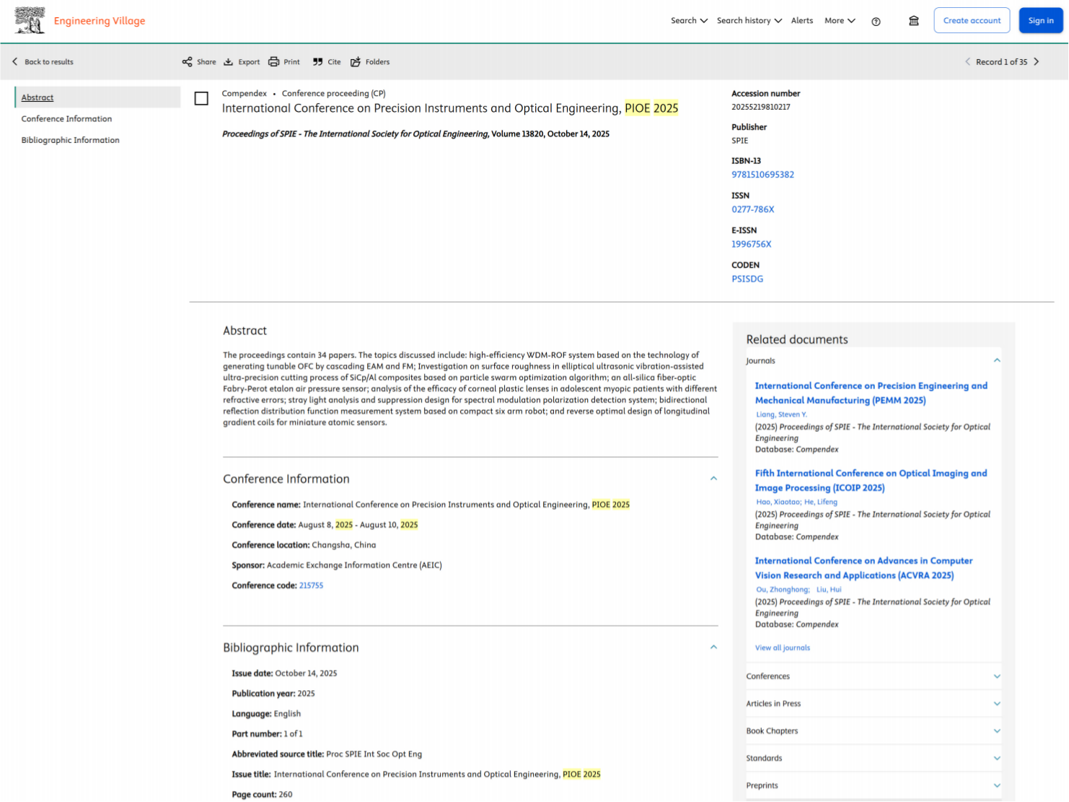Image resolution: width=1069 pixels, height=802 pixels.
Task: Open the ISBN-13 9781510695382 link
Action: (762, 175)
